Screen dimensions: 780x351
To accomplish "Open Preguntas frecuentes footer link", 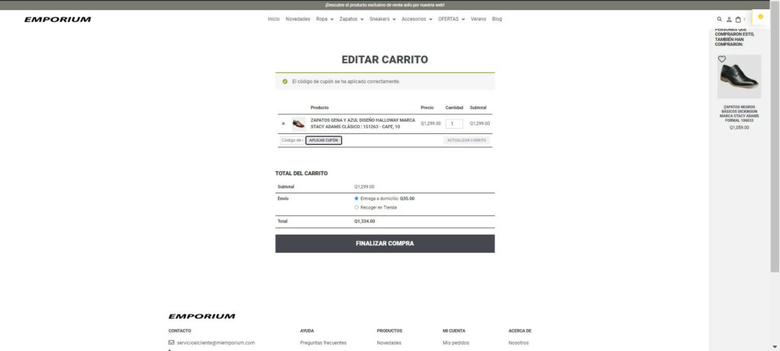I will (x=323, y=343).
